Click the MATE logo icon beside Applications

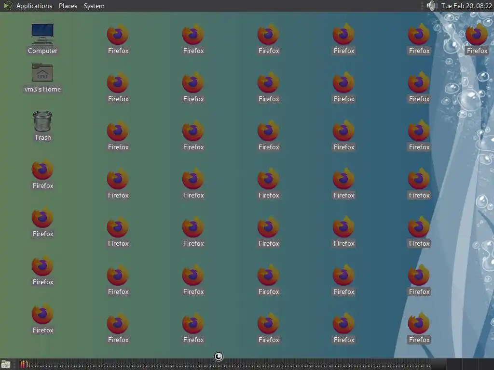tap(8, 6)
